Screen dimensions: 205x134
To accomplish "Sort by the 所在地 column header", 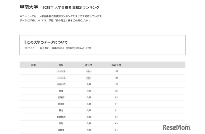I will click(x=89, y=65).
